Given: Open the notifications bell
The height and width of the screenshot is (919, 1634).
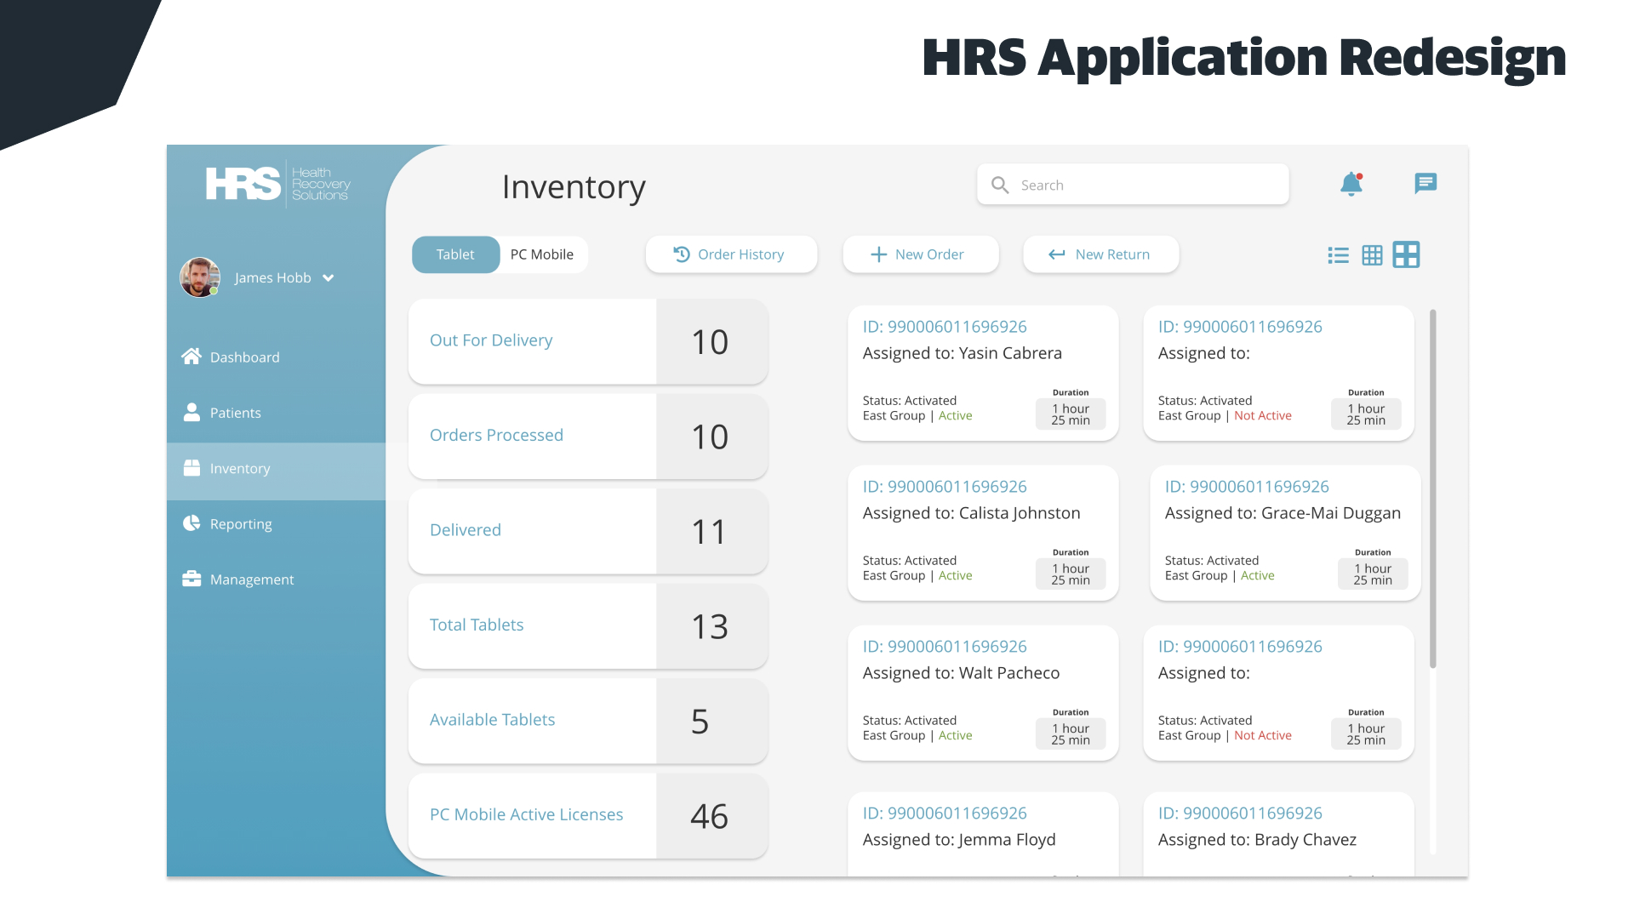Looking at the screenshot, I should click(x=1351, y=184).
